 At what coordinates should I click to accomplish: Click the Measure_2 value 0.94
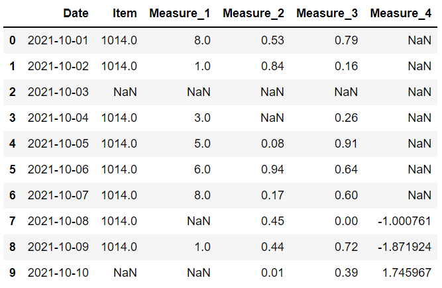(273, 170)
